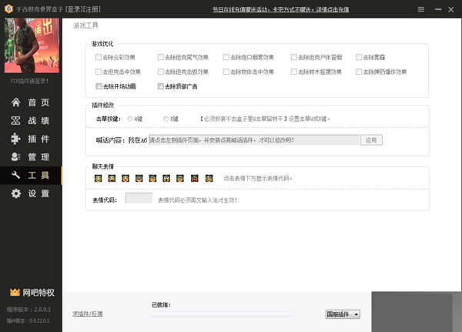
Task: Enable 去除顶部广告 checkbox
Action: point(161,86)
